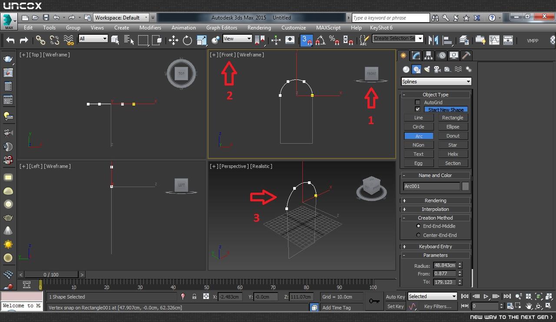Open the selection filter All dropdown
This screenshot has width=556, height=322.
[x=93, y=39]
